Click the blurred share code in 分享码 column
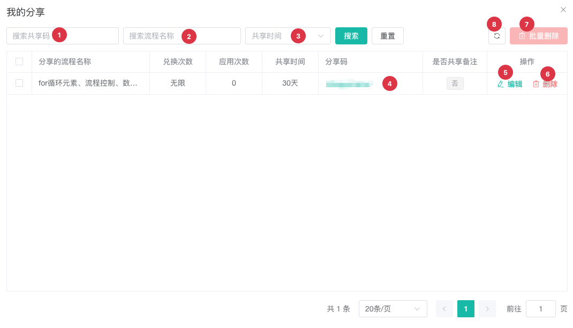The width and height of the screenshot is (573, 328). (x=349, y=83)
